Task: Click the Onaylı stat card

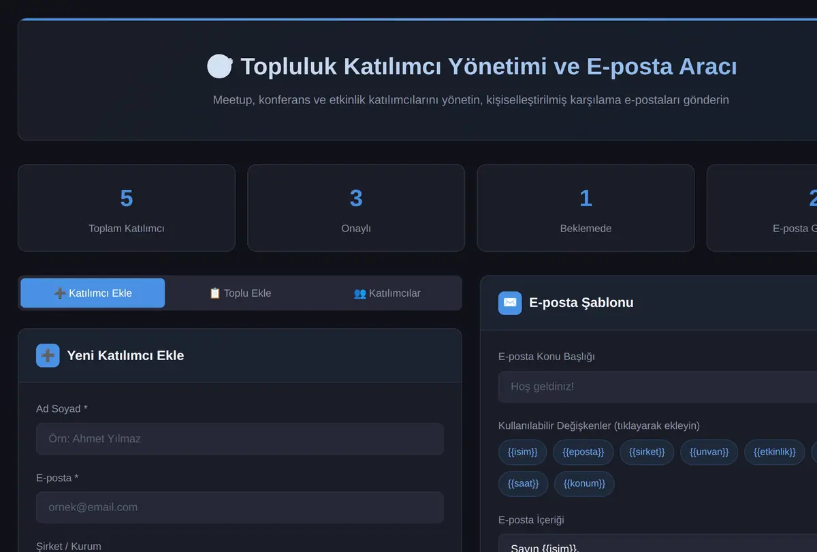Action: [x=356, y=208]
